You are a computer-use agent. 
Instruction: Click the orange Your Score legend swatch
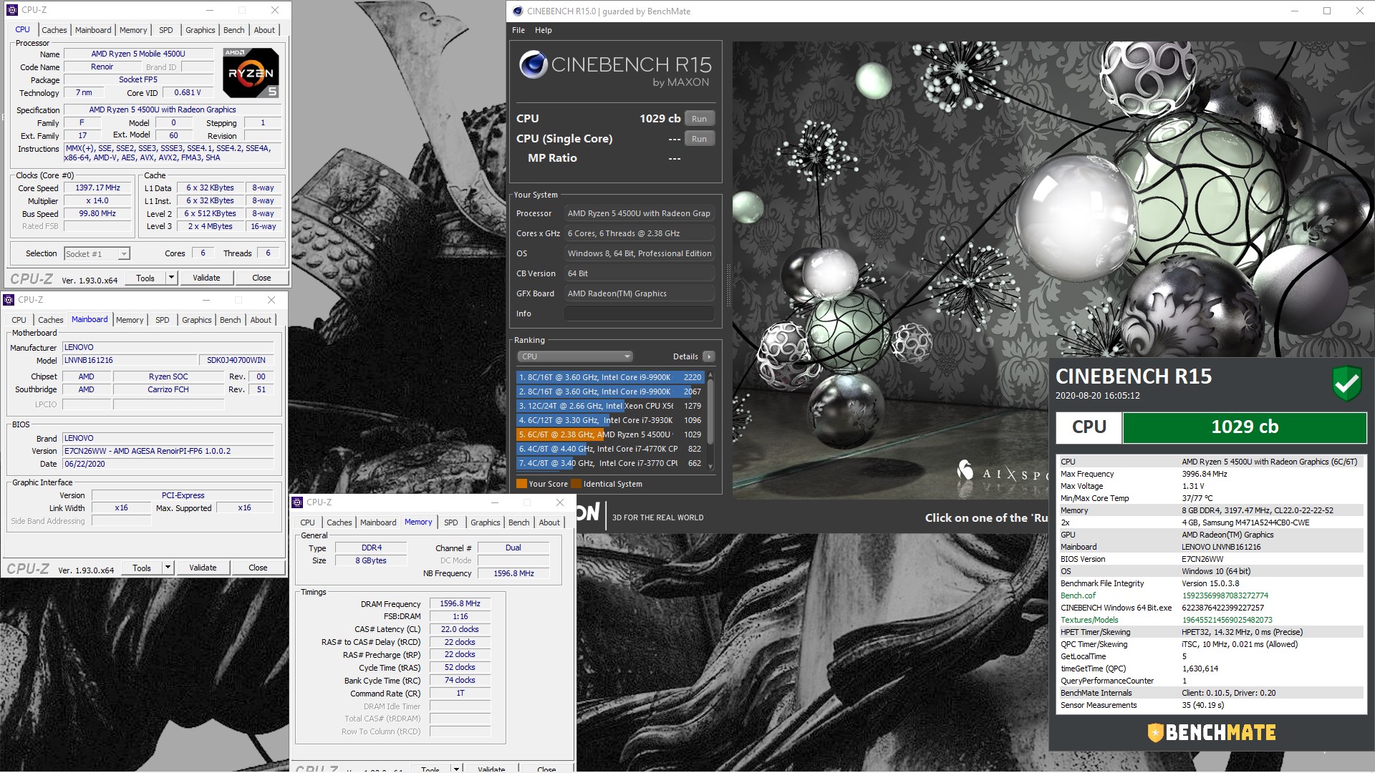click(x=521, y=484)
